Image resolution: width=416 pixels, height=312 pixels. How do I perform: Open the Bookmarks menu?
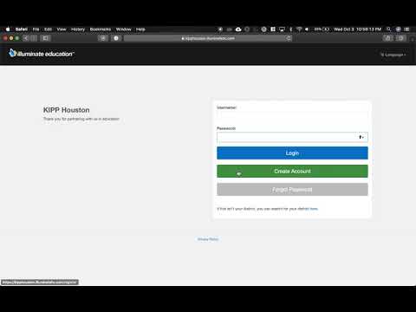pos(101,29)
